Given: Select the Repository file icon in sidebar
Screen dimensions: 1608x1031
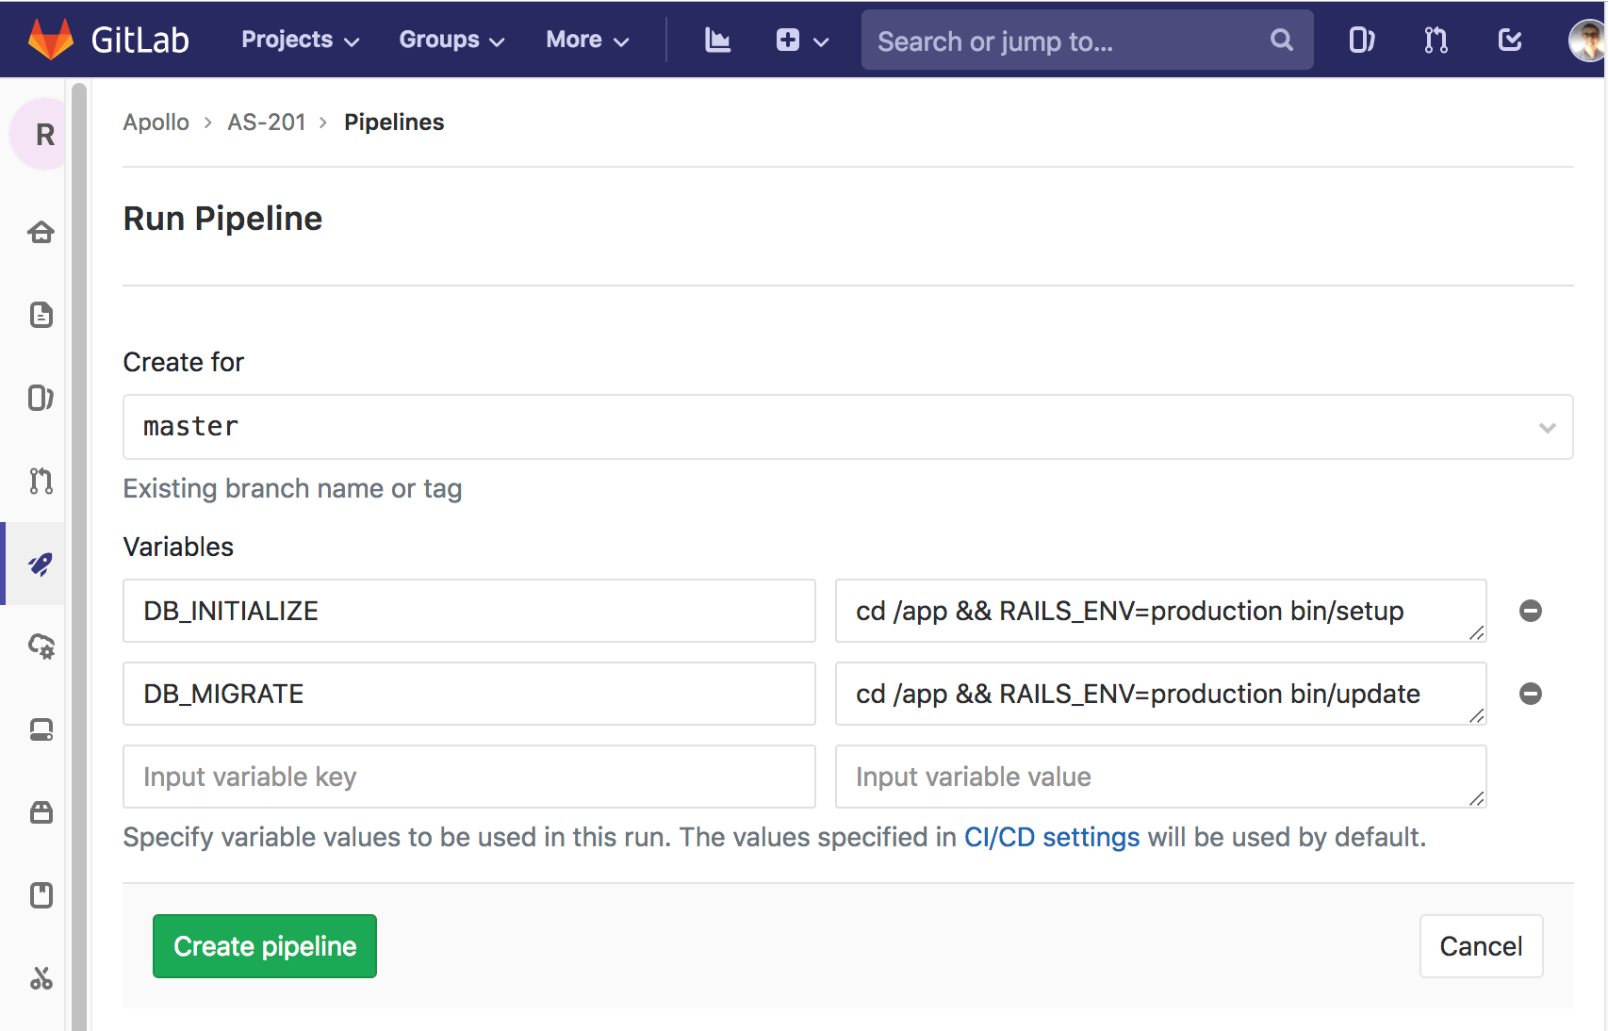Looking at the screenshot, I should (40, 315).
